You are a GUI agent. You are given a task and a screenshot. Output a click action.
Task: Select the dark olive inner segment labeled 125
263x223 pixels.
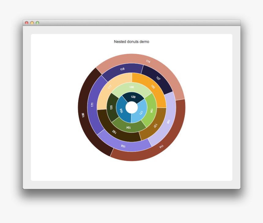pos(112,108)
